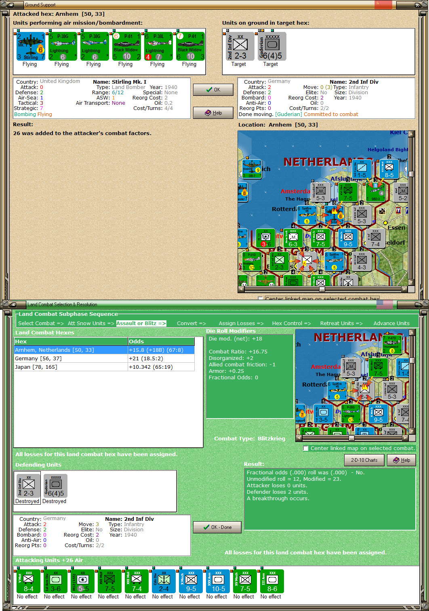
Task: Select the Guderian 6(4)5 target unit icon
Action: 271,46
